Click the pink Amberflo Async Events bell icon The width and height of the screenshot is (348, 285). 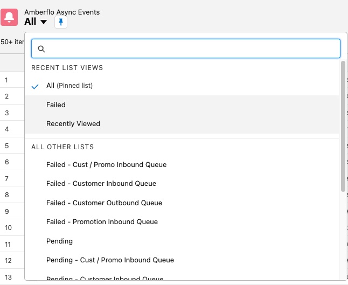pos(9,17)
